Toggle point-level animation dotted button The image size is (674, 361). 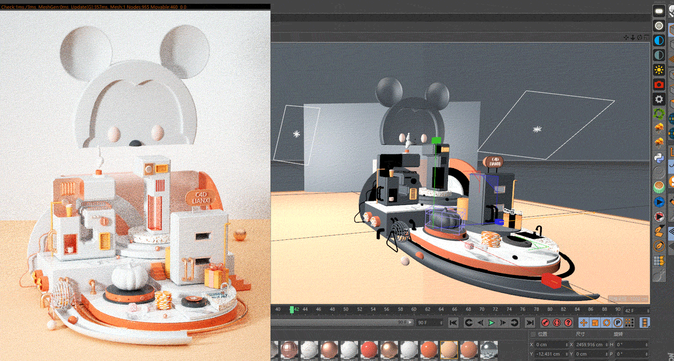[x=630, y=323]
